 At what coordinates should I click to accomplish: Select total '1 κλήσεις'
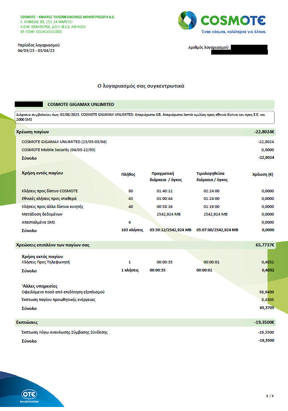130,270
